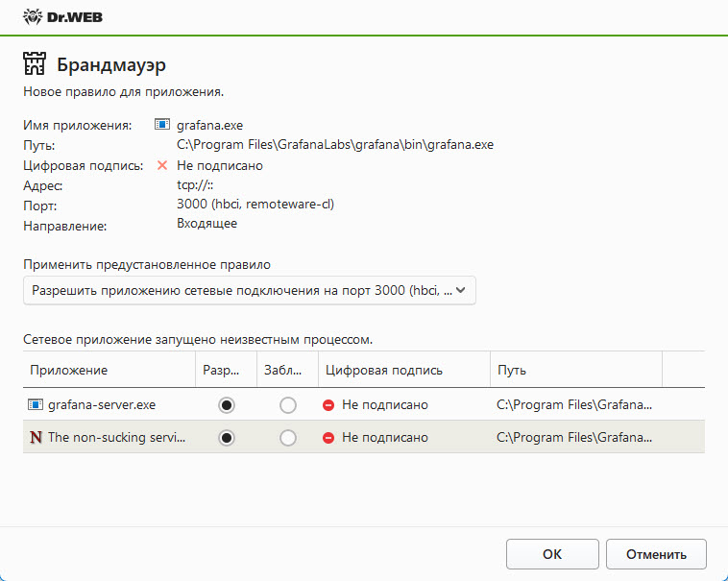Select Block radio for The non-sucking service
Screen dimensions: 728x581
pyautogui.click(x=287, y=437)
